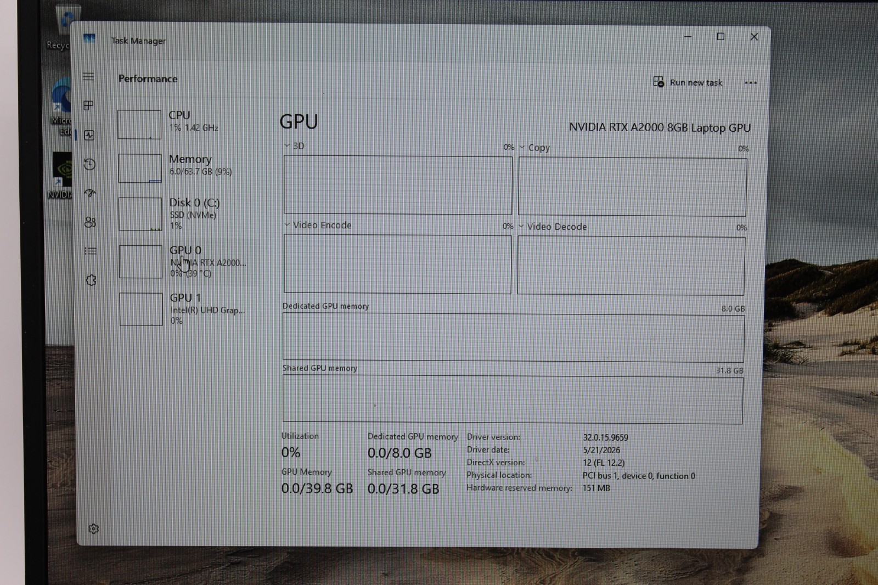Open the Startup apps icon
Viewport: 878px width, 585px height.
coord(90,193)
